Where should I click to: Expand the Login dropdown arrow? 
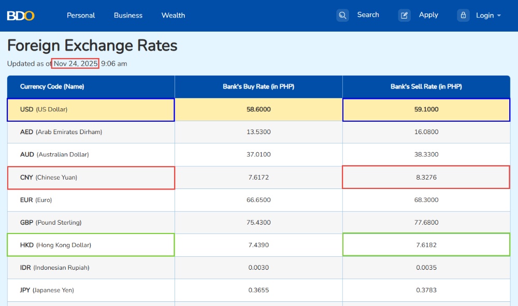[x=499, y=16]
